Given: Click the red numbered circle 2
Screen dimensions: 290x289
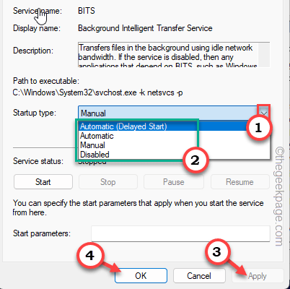Looking at the screenshot, I should (195, 160).
